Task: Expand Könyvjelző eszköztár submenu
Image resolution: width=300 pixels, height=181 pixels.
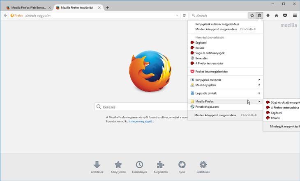Action: pyautogui.click(x=225, y=80)
